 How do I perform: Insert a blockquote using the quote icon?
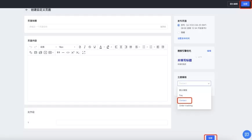58,53
